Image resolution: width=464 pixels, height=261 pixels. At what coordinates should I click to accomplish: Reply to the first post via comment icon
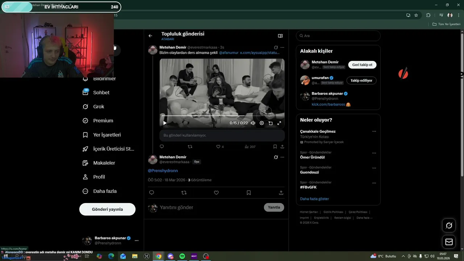(162, 146)
